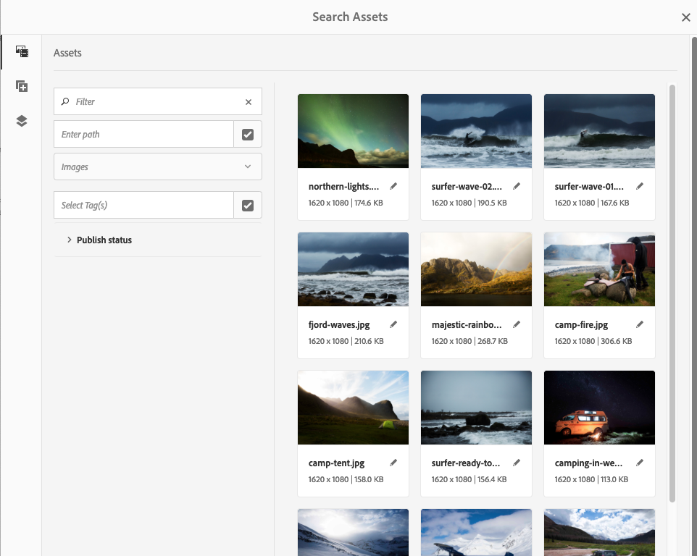
Task: Select the surfer-ready-to thumbnail
Action: pyautogui.click(x=476, y=408)
